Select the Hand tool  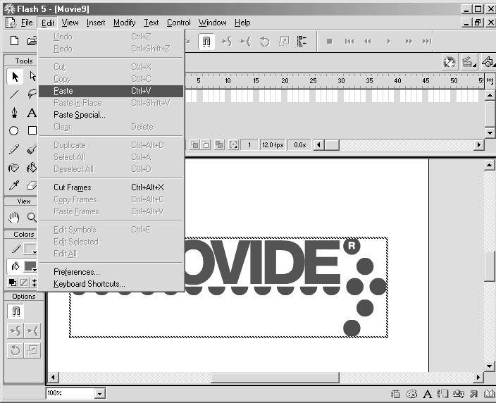click(x=14, y=217)
